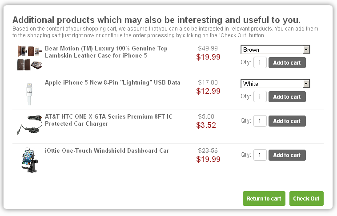Click quantity field for leather case

pyautogui.click(x=260, y=62)
